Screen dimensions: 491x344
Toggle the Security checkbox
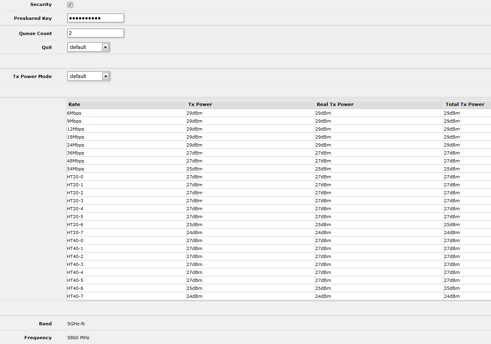[70, 4]
